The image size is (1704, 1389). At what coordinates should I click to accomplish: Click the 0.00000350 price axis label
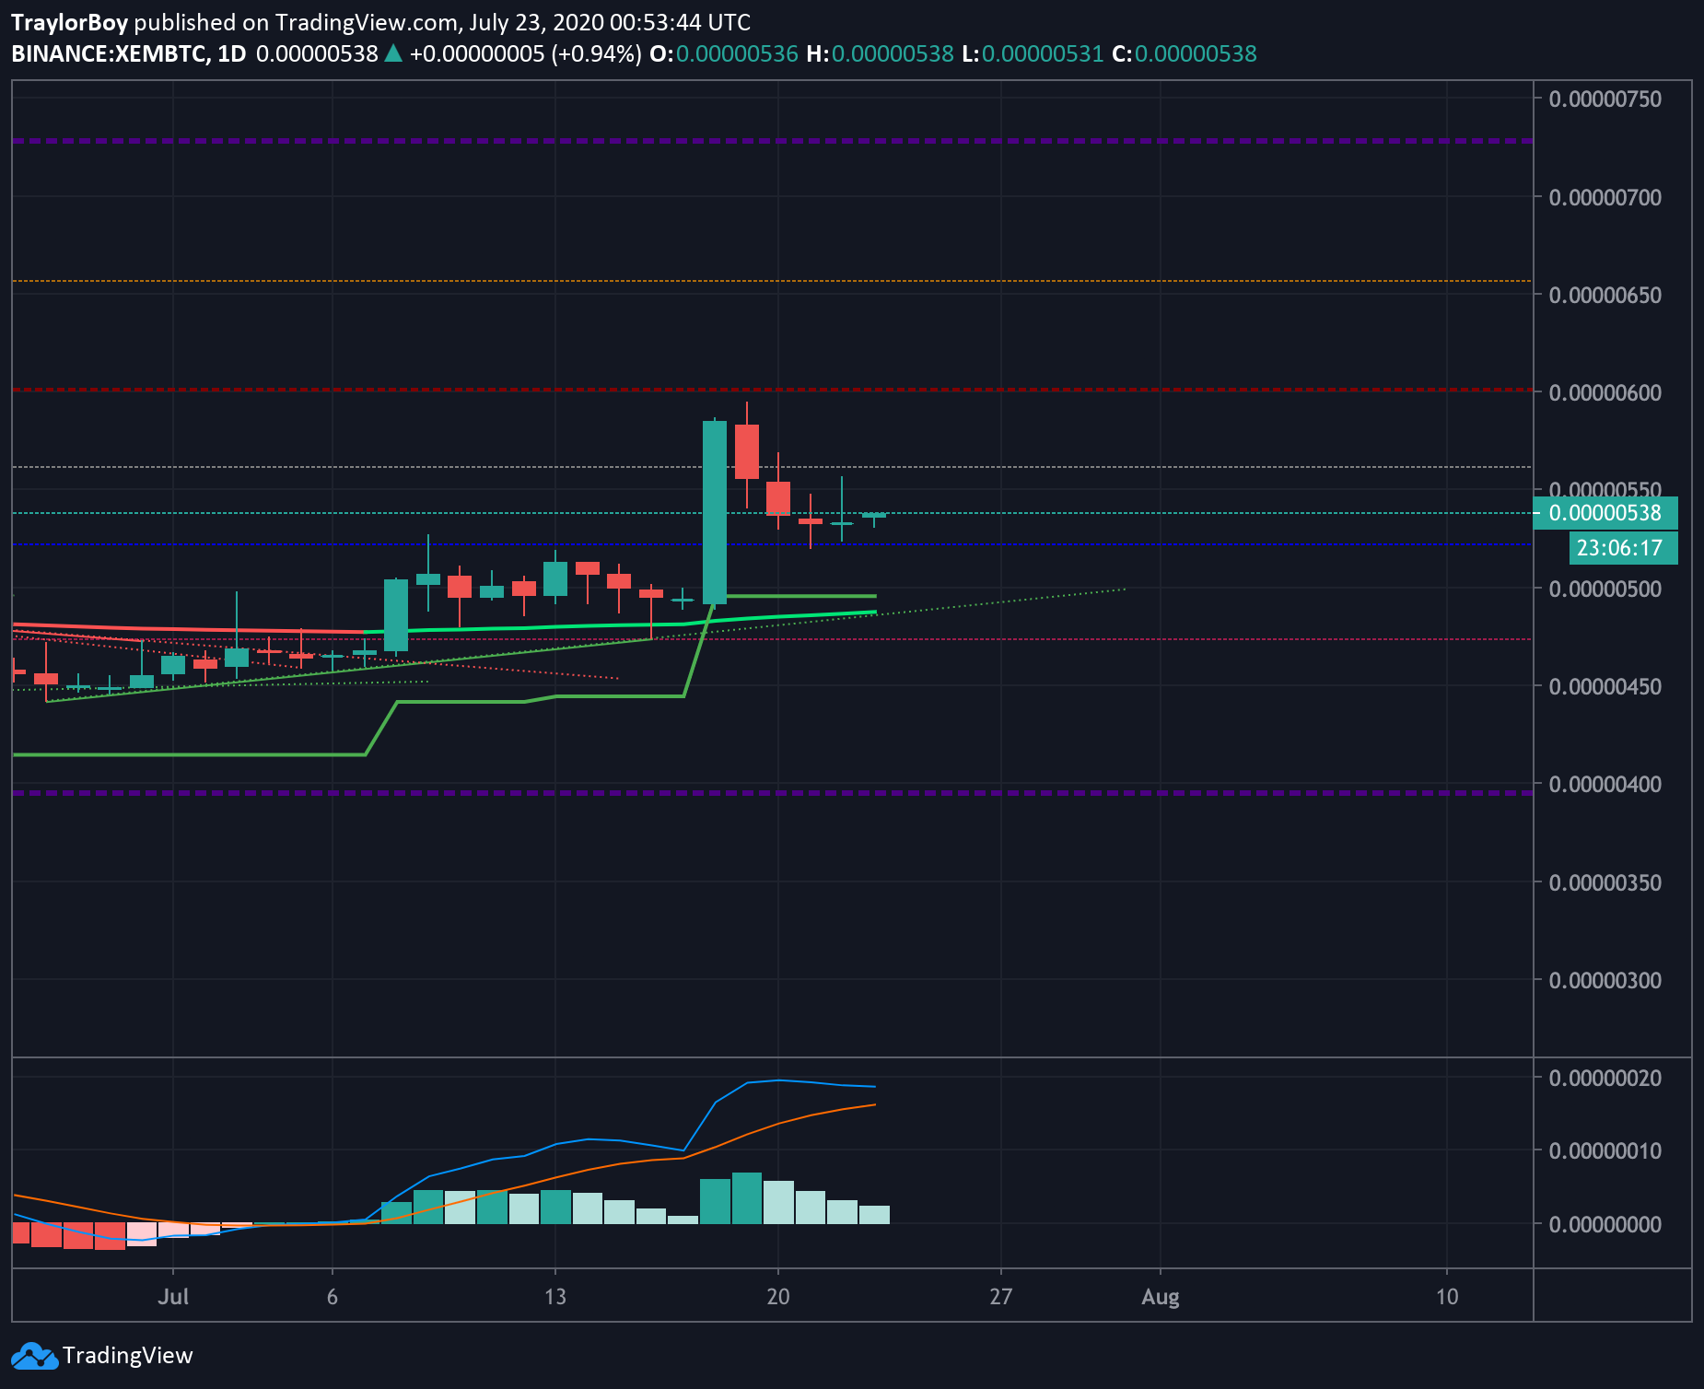tap(1605, 882)
